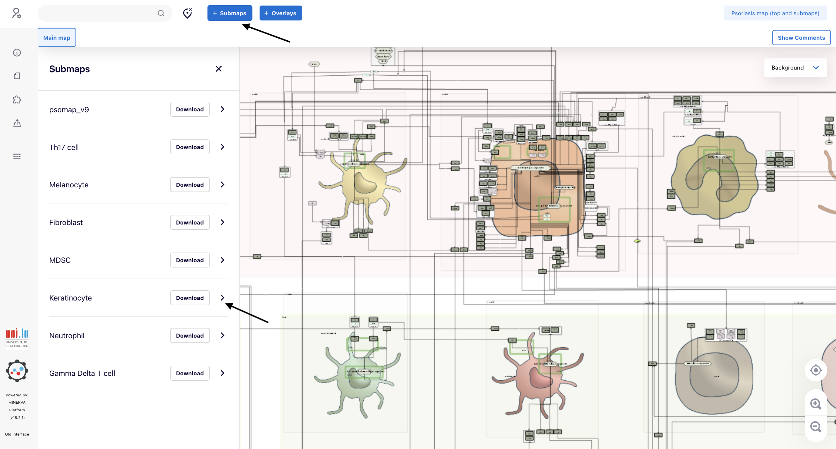Open the Overlays panel
The image size is (836, 449).
(x=280, y=13)
